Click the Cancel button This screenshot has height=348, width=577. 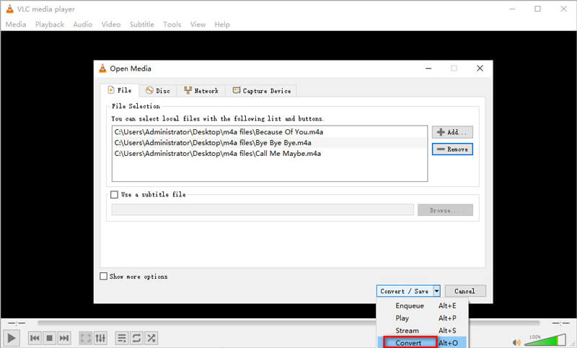[x=465, y=291]
